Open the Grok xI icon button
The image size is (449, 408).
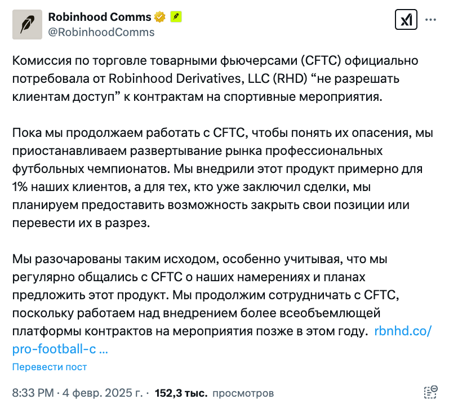pos(406,20)
